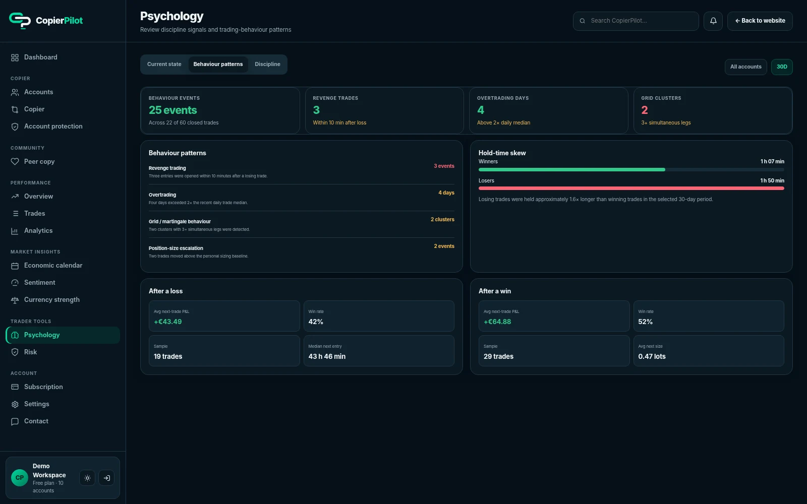Click the Sentiment gauge icon
The image size is (807, 504).
15,283
